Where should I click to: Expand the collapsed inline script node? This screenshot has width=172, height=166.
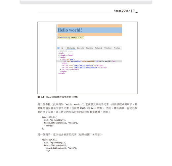61,69
